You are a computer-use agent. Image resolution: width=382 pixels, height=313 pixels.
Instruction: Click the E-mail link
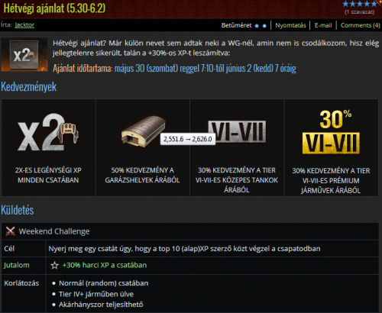click(x=323, y=25)
